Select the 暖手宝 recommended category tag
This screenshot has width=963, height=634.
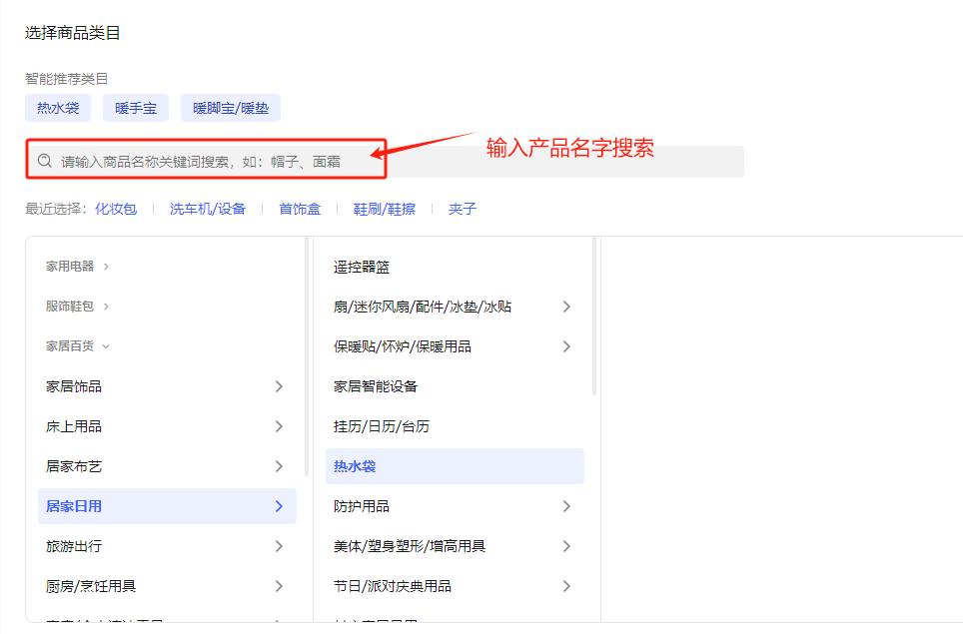pos(135,108)
